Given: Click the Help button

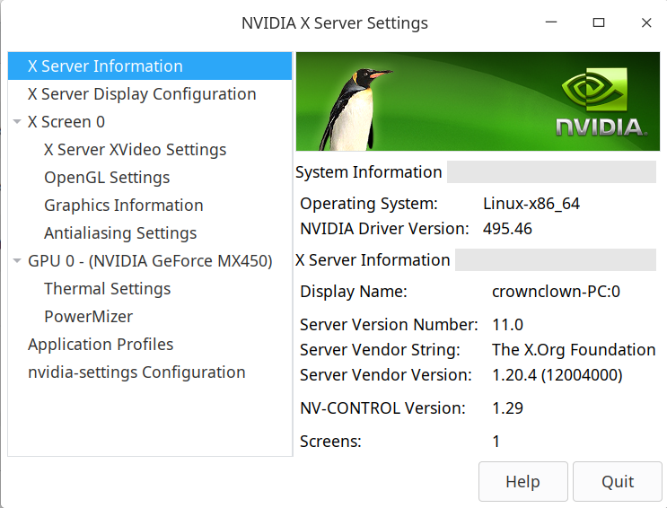Looking at the screenshot, I should (x=522, y=482).
